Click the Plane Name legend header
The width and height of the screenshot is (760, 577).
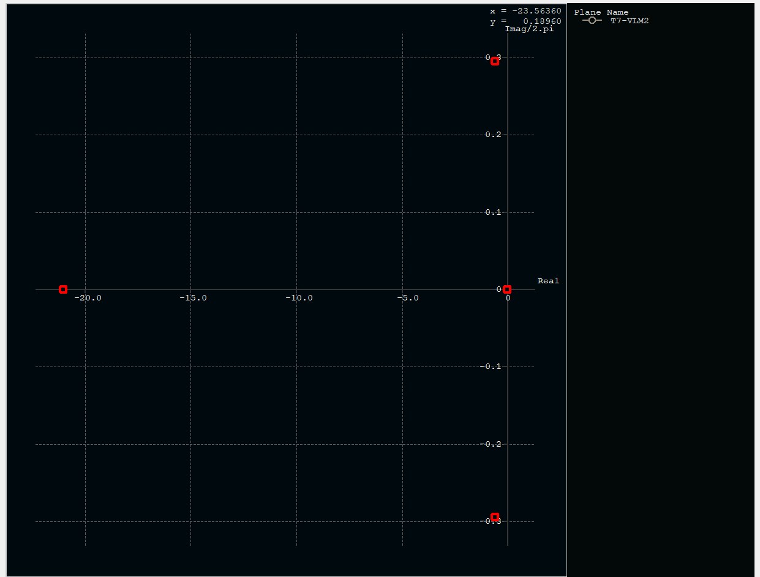point(601,12)
